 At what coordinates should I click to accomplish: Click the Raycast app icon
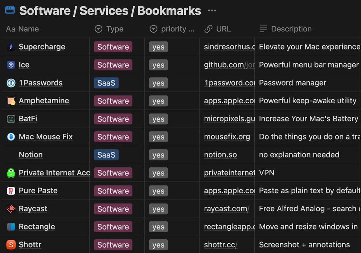point(11,209)
